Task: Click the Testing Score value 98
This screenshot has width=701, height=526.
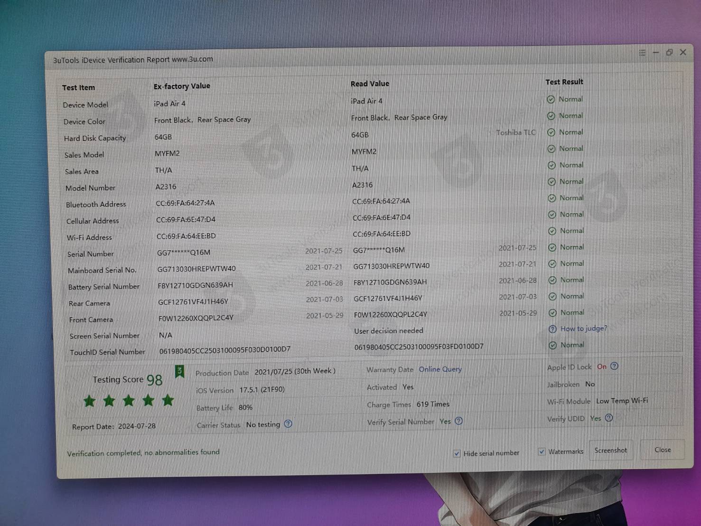Action: click(155, 380)
